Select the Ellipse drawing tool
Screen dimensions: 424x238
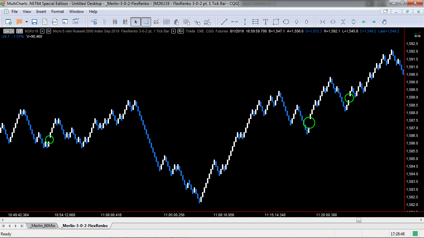point(286,22)
